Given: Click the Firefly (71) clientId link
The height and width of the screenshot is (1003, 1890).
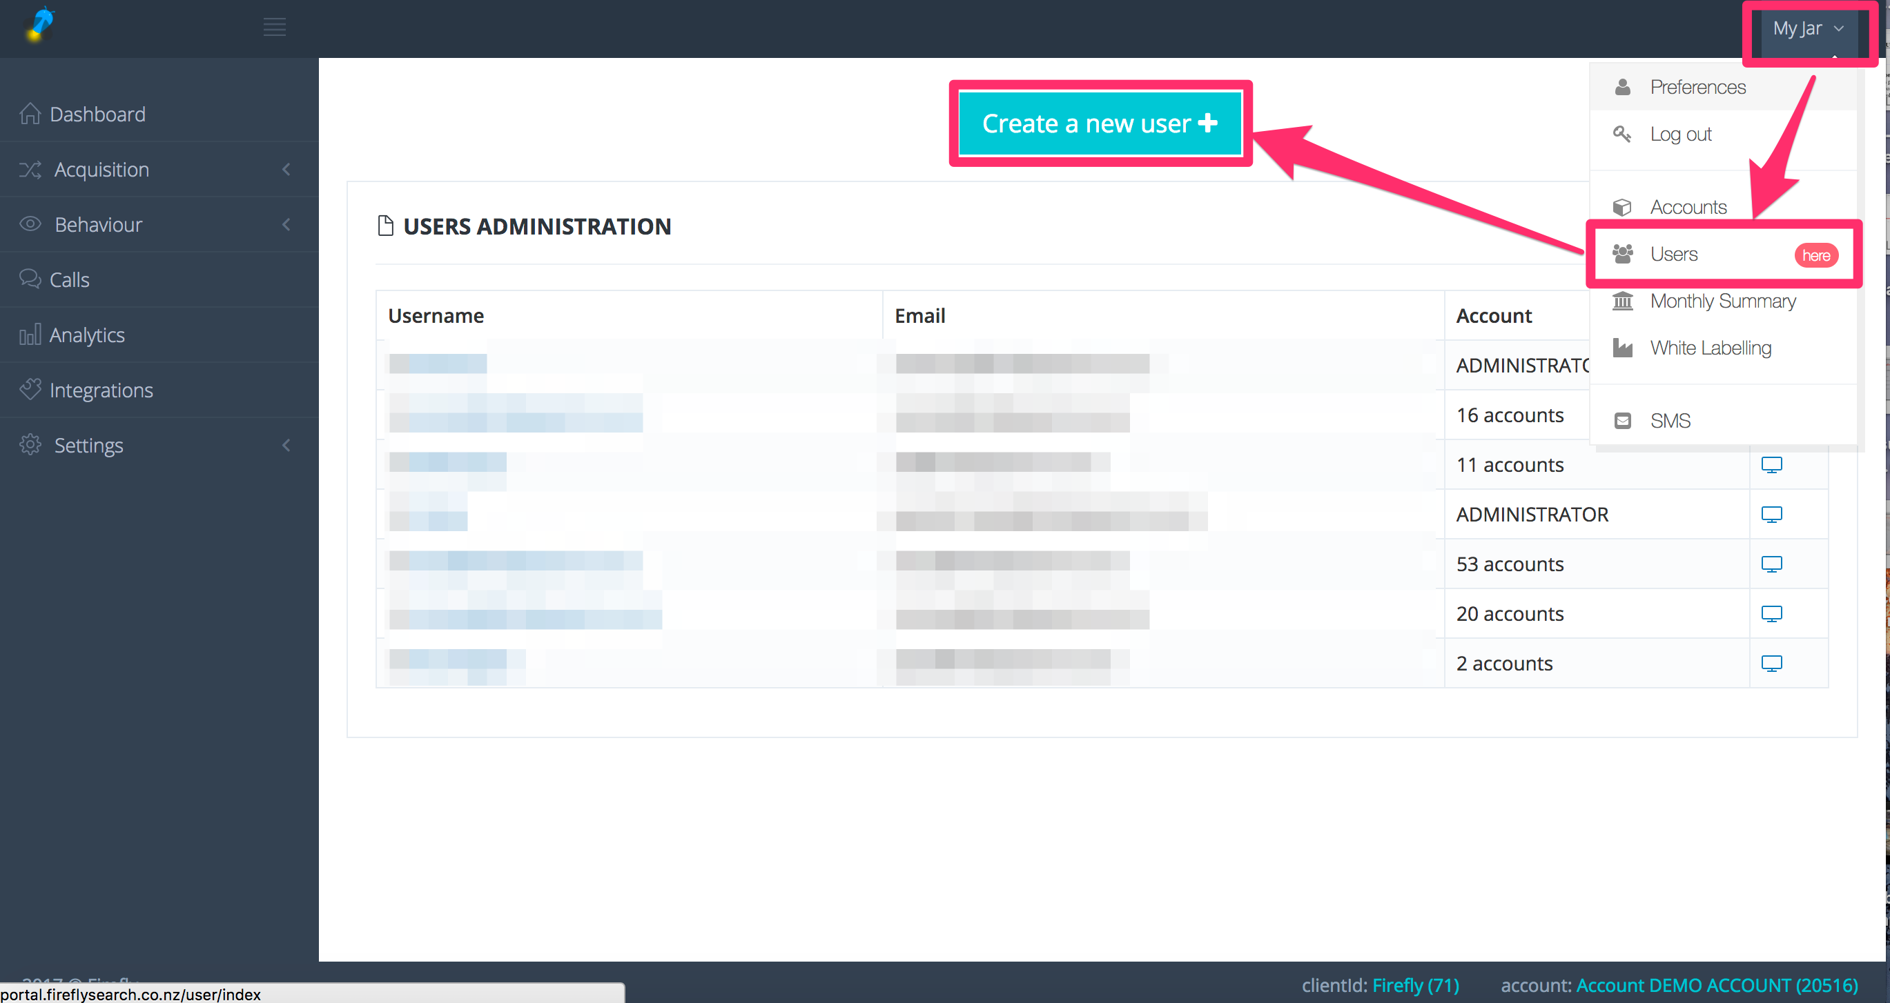Looking at the screenshot, I should (x=1415, y=985).
